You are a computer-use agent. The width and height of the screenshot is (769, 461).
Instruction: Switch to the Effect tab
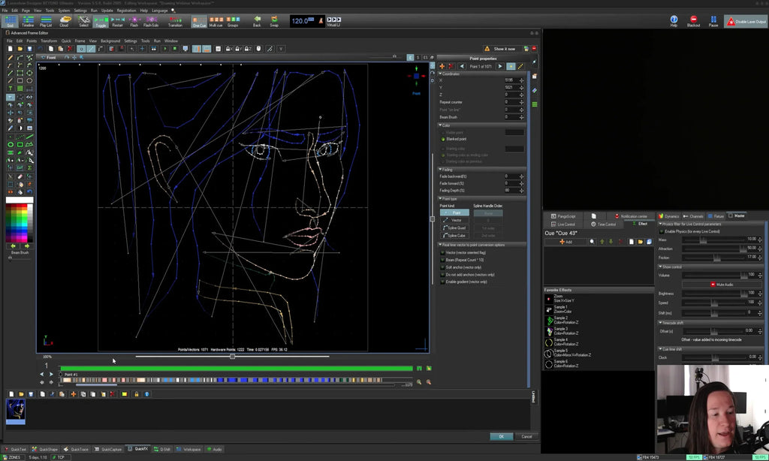pyautogui.click(x=641, y=222)
